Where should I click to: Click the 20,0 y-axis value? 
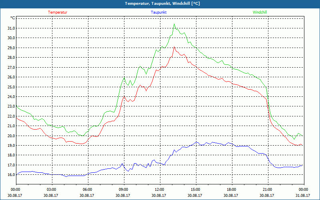11,136
